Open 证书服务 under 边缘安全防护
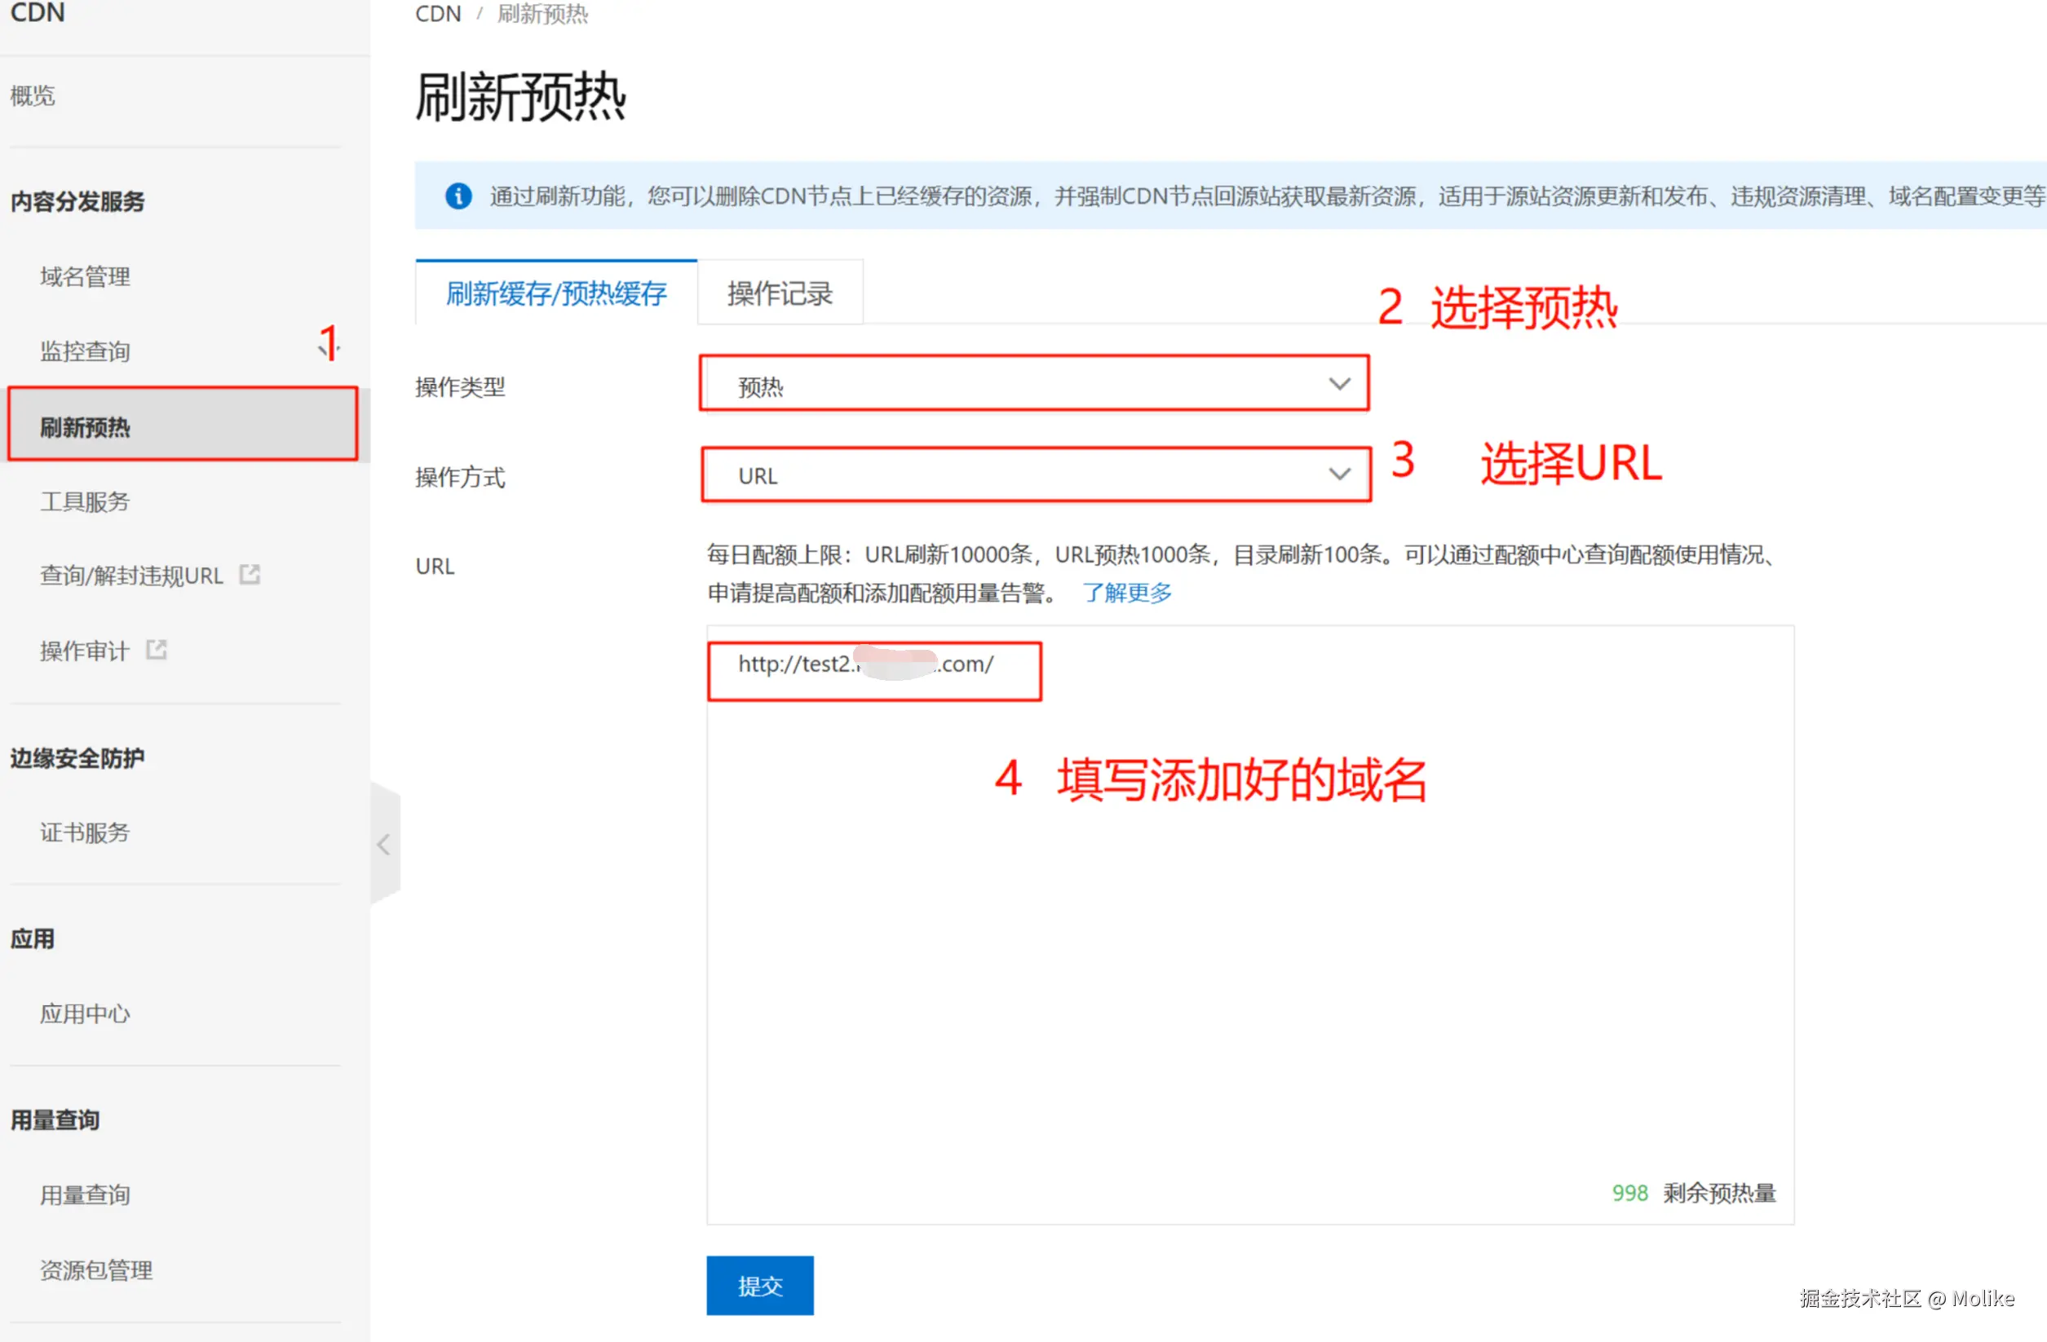 coord(85,832)
